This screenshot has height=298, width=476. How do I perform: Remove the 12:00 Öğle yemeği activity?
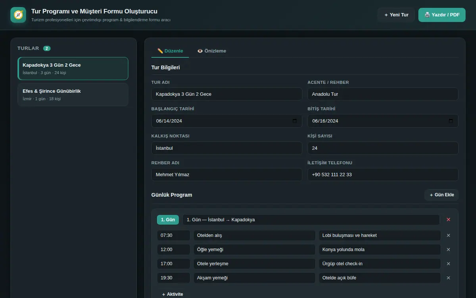[448, 250]
